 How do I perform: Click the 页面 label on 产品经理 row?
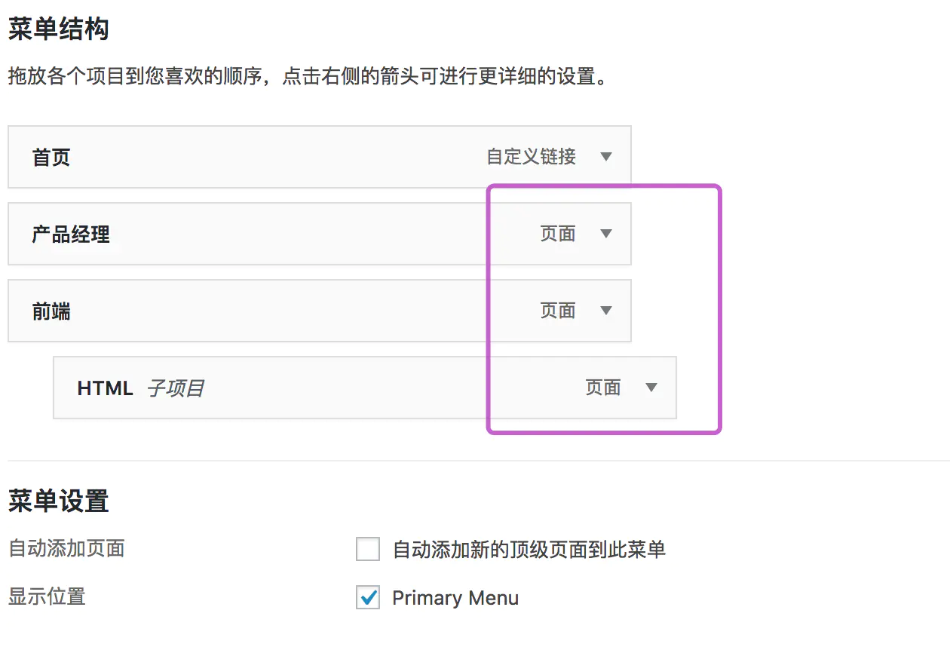coord(558,234)
